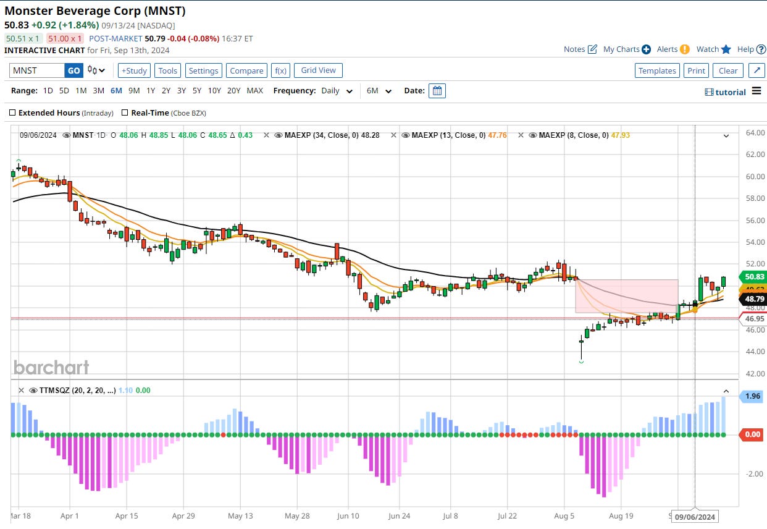The height and width of the screenshot is (529, 767).
Task: Open the Tools menu button
Action: tap(167, 70)
